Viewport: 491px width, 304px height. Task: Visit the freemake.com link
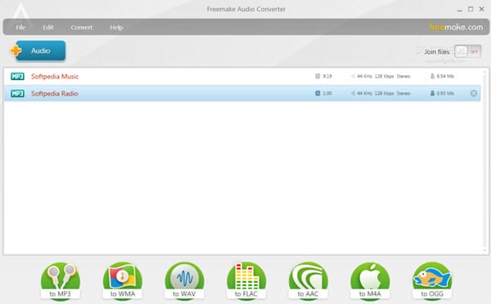click(x=456, y=27)
